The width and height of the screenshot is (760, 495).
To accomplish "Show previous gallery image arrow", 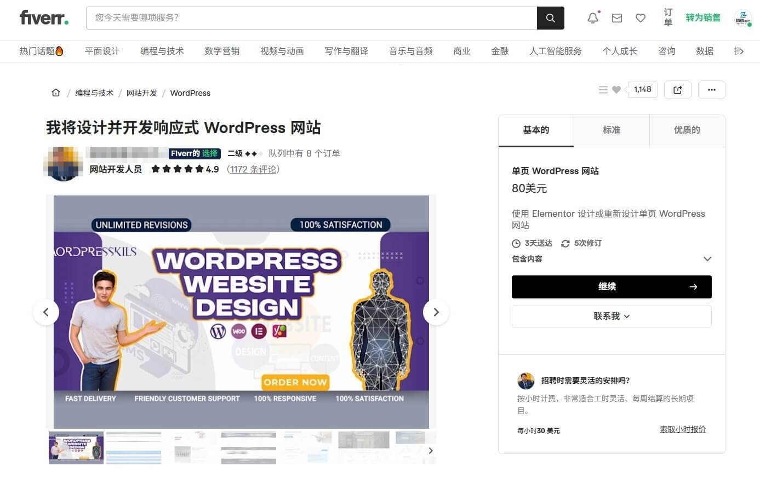I will point(46,312).
